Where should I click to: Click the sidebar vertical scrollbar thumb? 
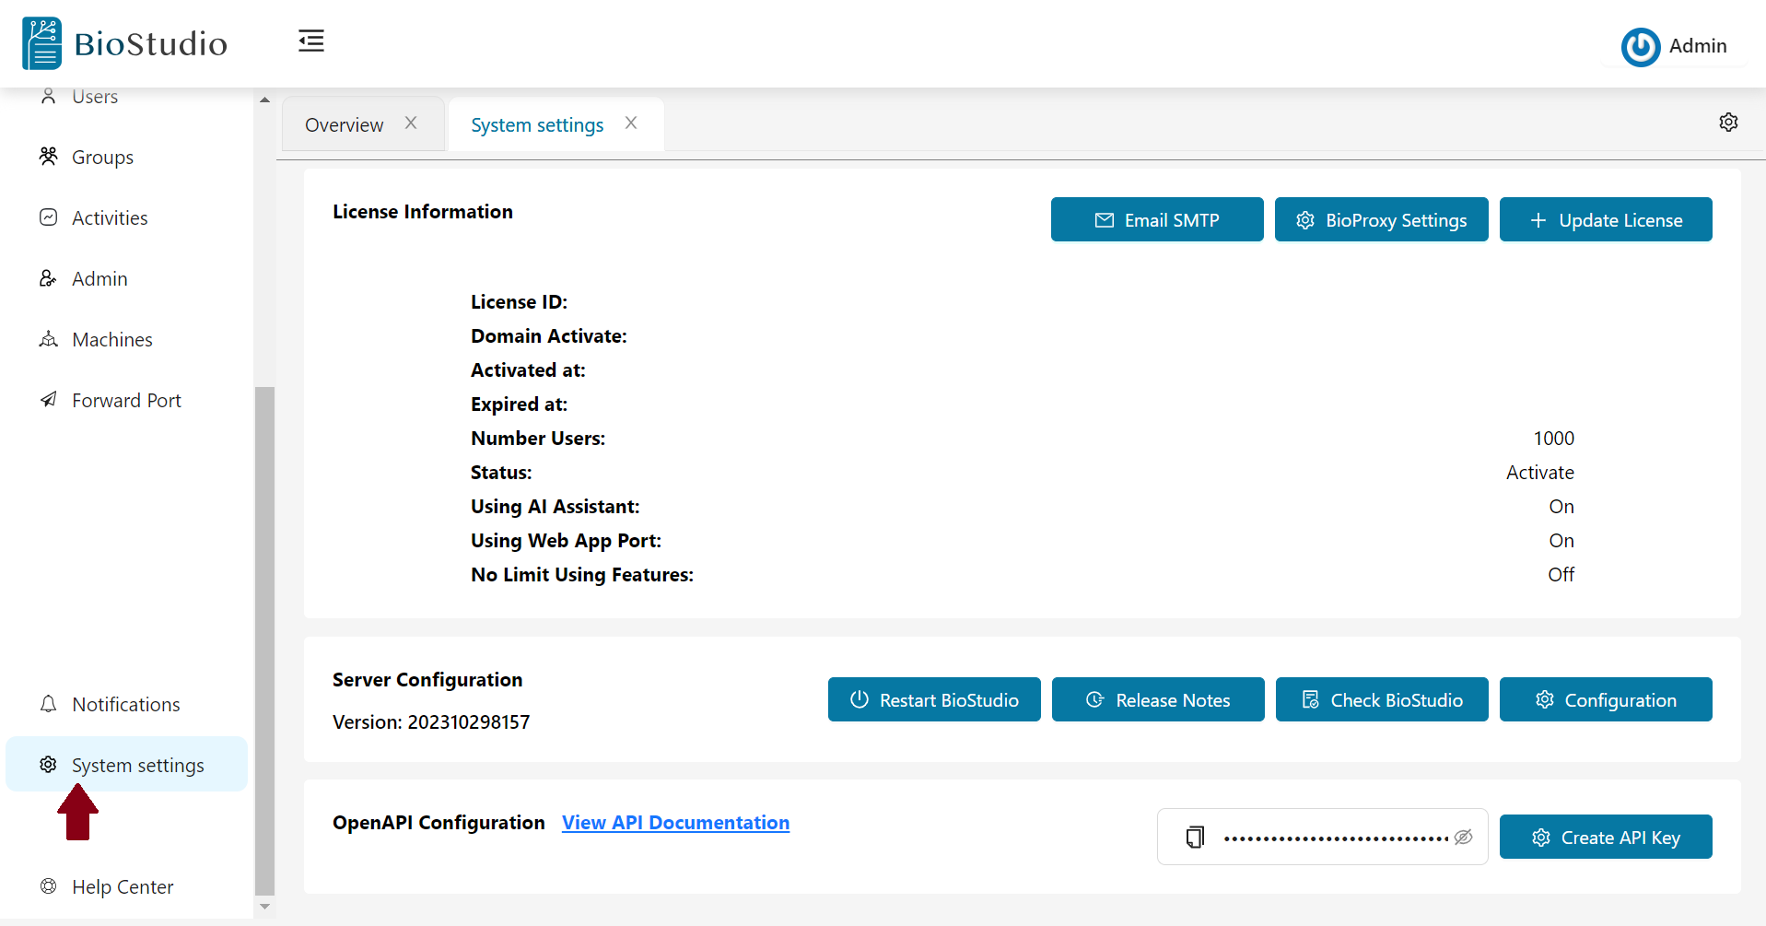coord(264,640)
